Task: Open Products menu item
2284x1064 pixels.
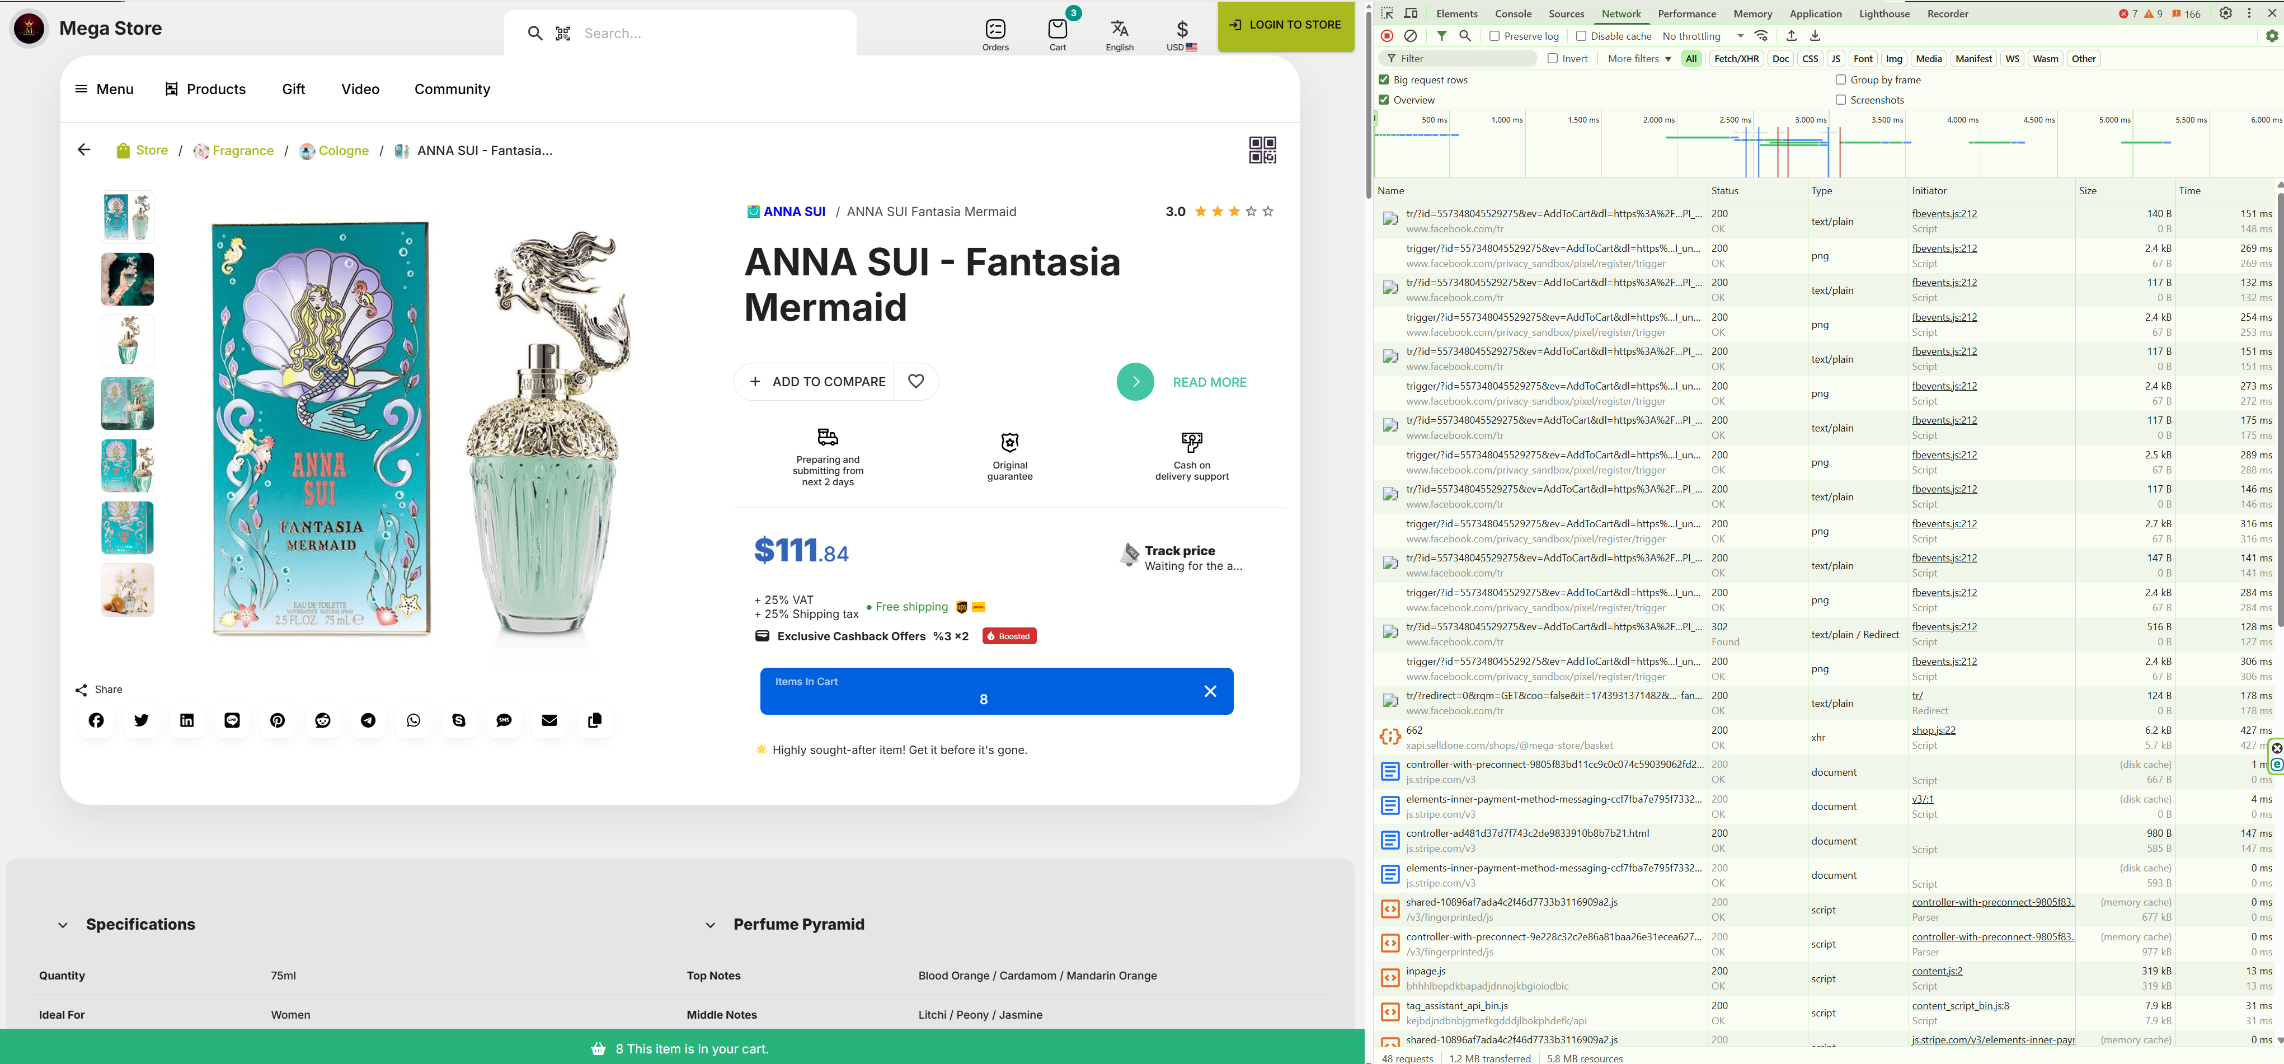Action: click(x=205, y=88)
